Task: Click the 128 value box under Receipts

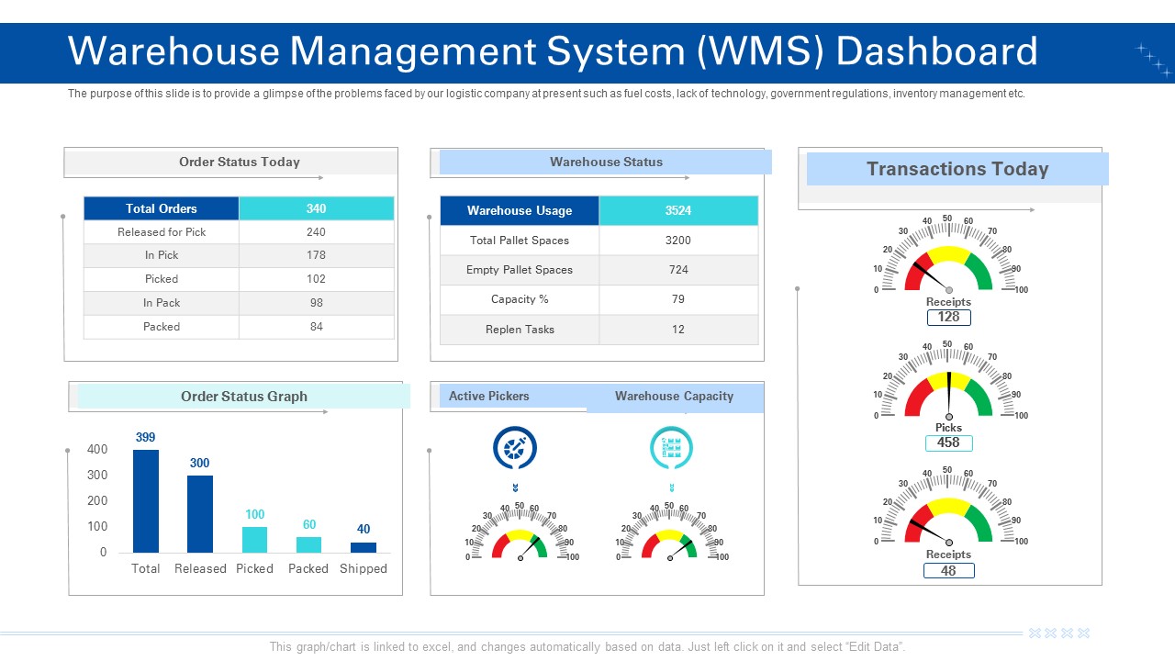Action: point(948,317)
